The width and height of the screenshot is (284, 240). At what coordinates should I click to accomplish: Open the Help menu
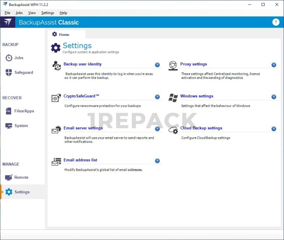click(x=63, y=13)
